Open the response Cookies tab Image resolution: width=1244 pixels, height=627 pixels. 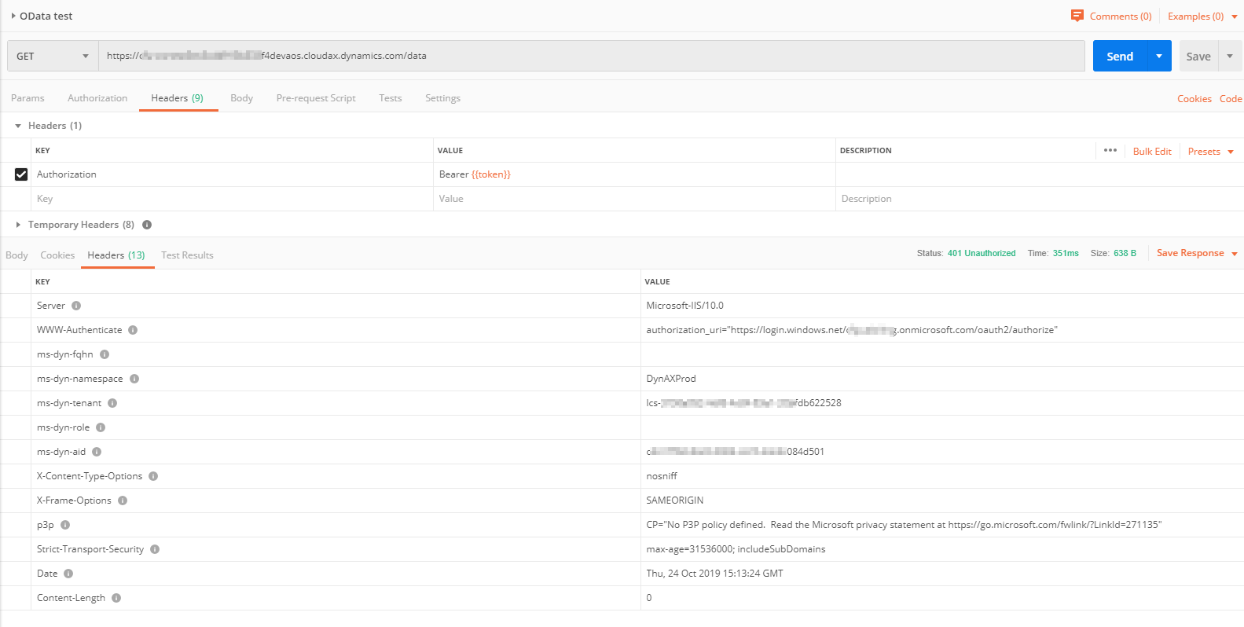pyautogui.click(x=57, y=255)
